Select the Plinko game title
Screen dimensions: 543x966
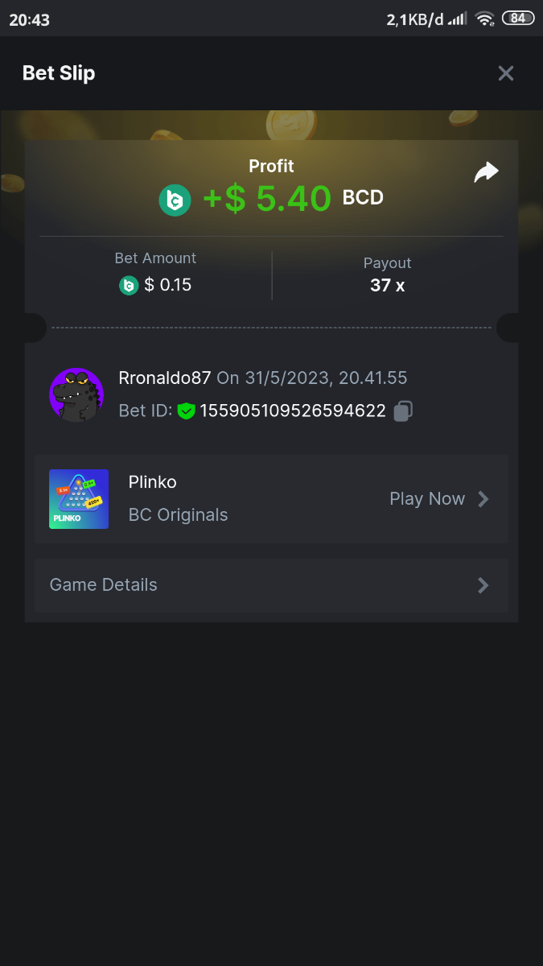153,482
